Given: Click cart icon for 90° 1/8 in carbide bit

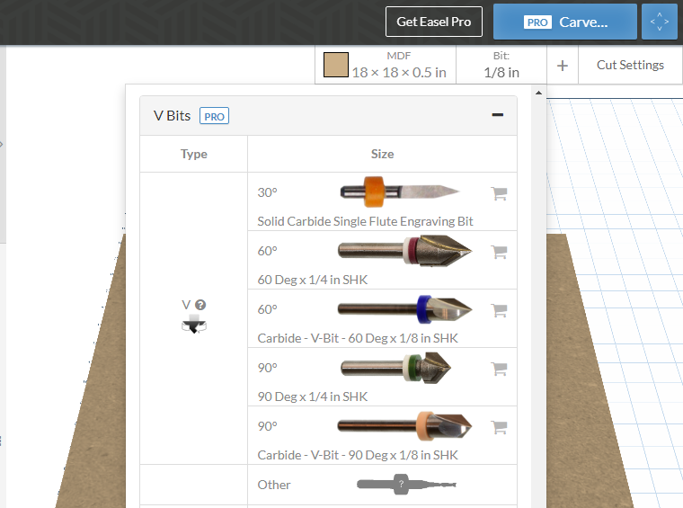Looking at the screenshot, I should [x=500, y=427].
